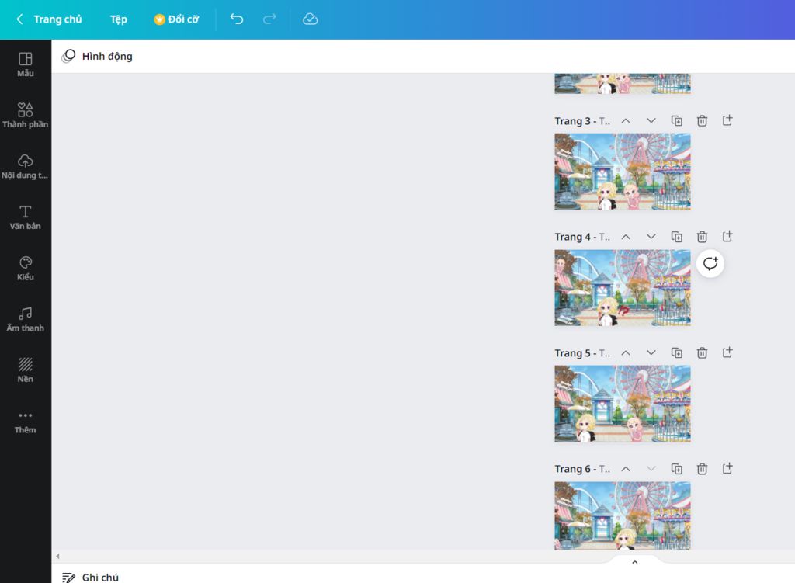The height and width of the screenshot is (583, 795).
Task: Delete Trang 3
Action: pos(702,121)
